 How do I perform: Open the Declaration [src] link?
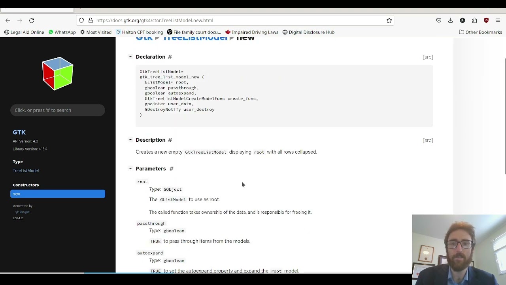coord(428,57)
